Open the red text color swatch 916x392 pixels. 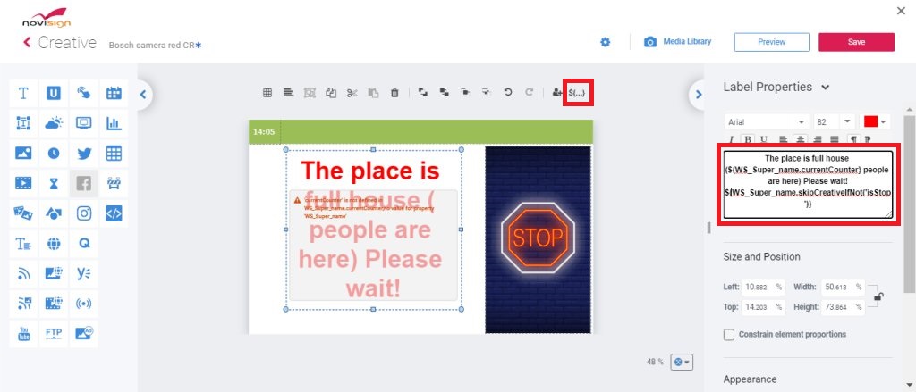[x=875, y=122]
